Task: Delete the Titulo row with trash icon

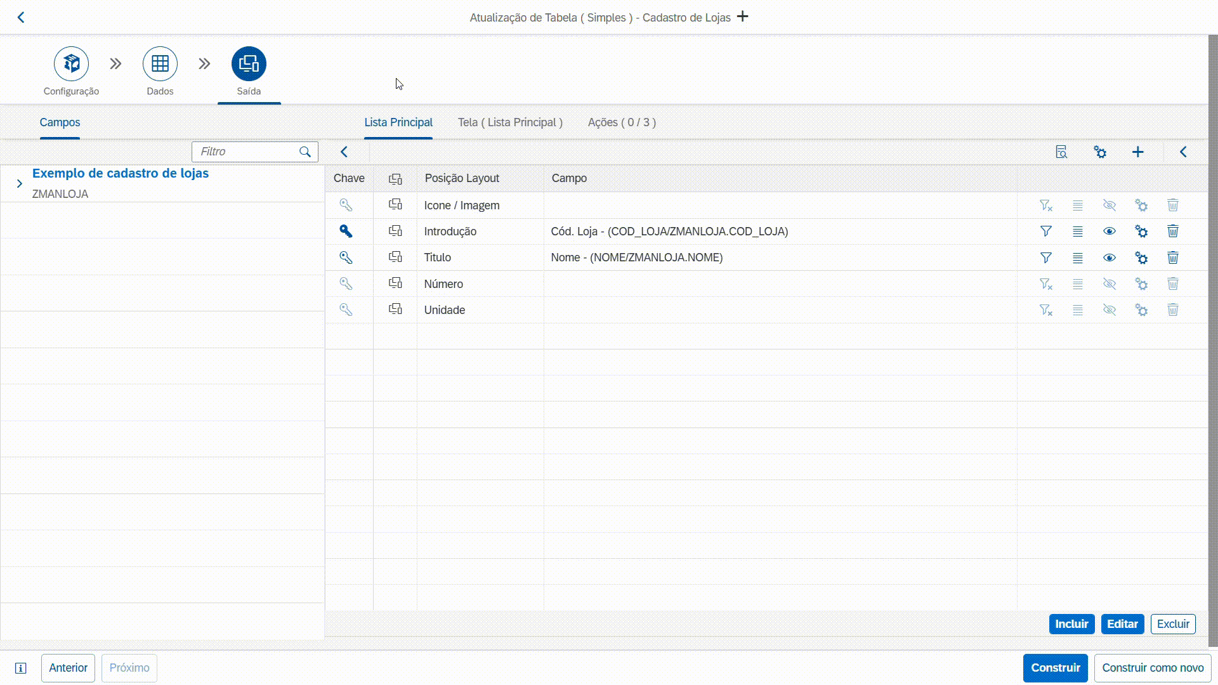Action: coord(1173,258)
